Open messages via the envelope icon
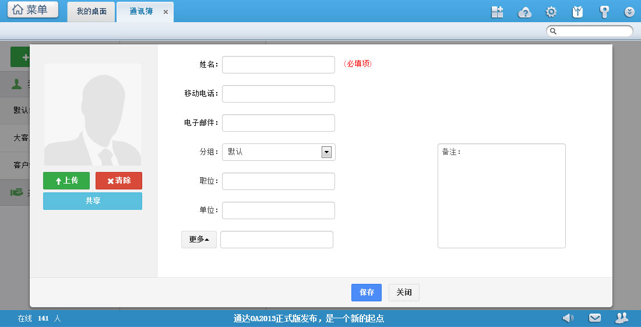The image size is (641, 327). (x=594, y=318)
